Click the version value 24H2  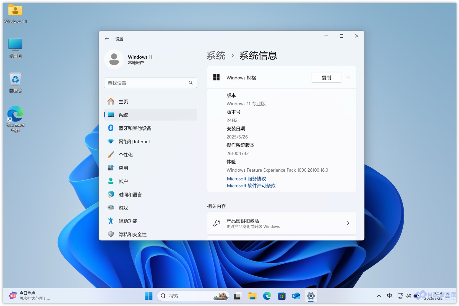pyautogui.click(x=232, y=120)
